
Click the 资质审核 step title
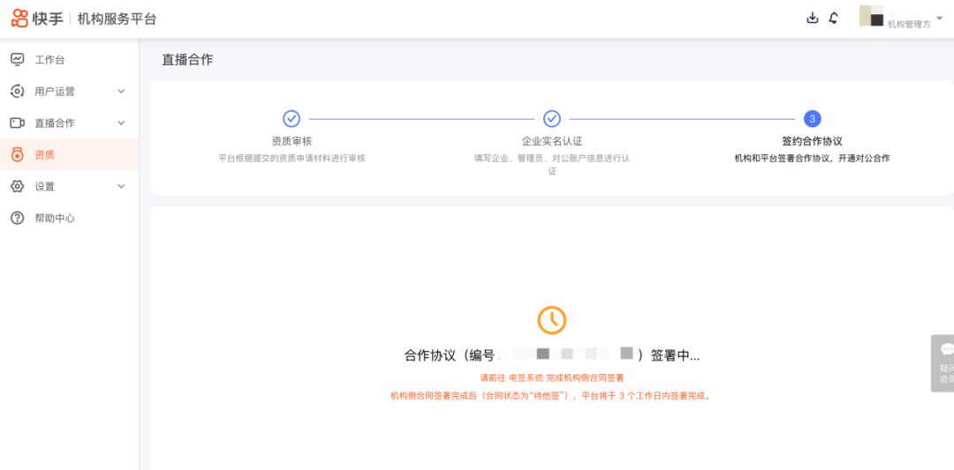tap(292, 141)
